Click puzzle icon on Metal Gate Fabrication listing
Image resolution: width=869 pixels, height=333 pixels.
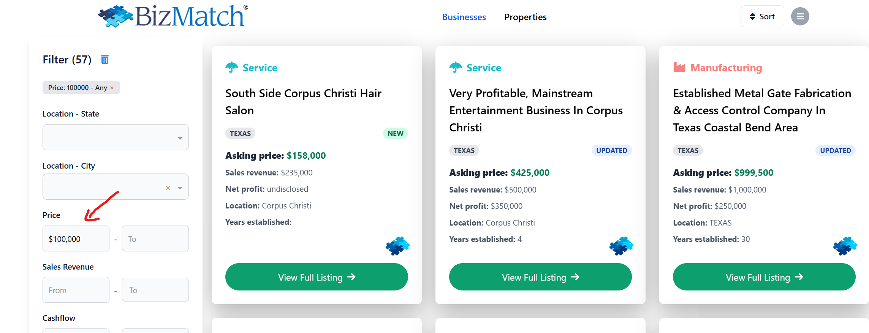click(845, 246)
